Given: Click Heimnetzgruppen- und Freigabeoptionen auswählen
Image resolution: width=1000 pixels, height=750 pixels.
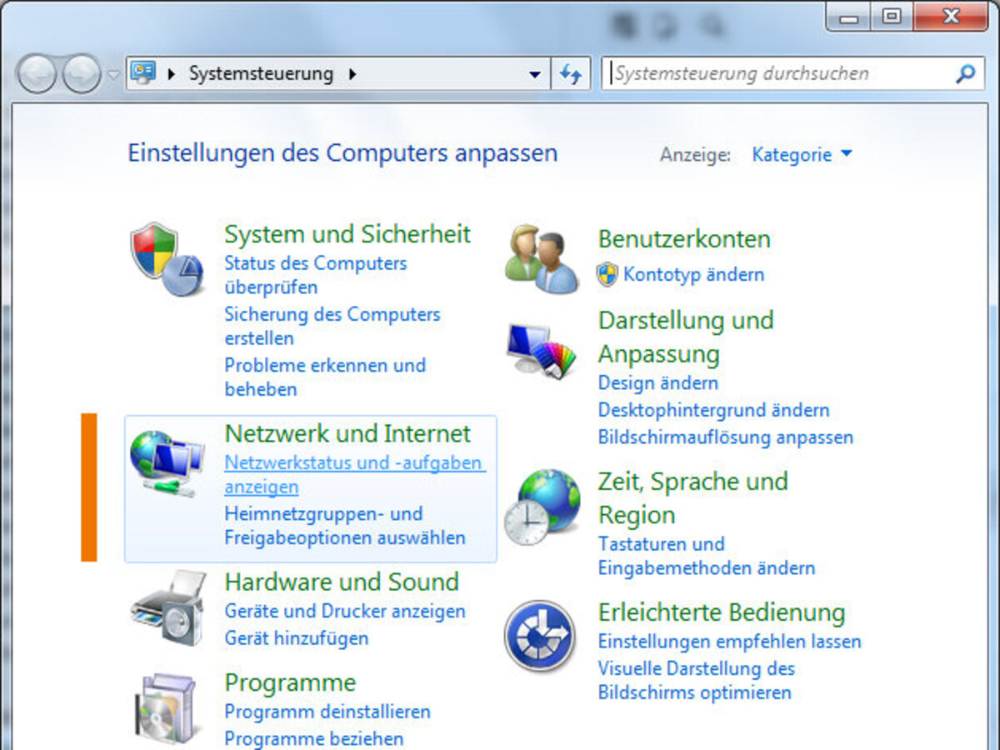Looking at the screenshot, I should (345, 526).
